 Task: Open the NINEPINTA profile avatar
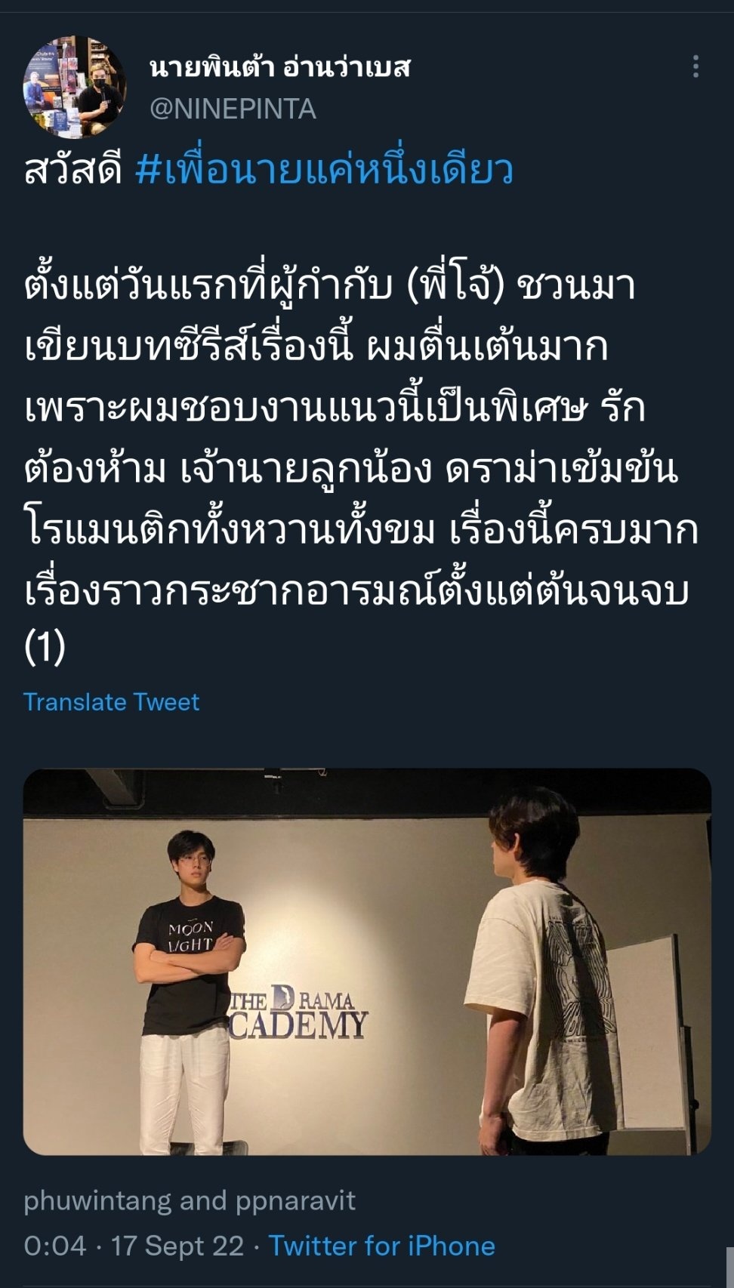pyautogui.click(x=75, y=87)
